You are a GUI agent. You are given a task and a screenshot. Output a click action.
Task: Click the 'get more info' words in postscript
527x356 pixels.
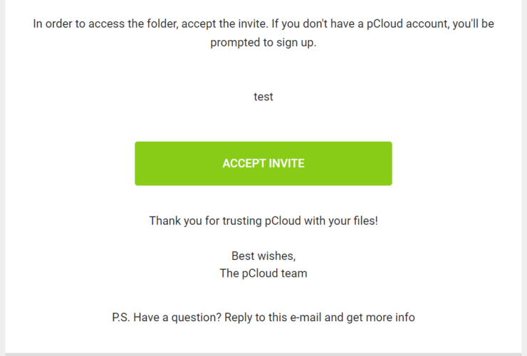[x=380, y=318]
